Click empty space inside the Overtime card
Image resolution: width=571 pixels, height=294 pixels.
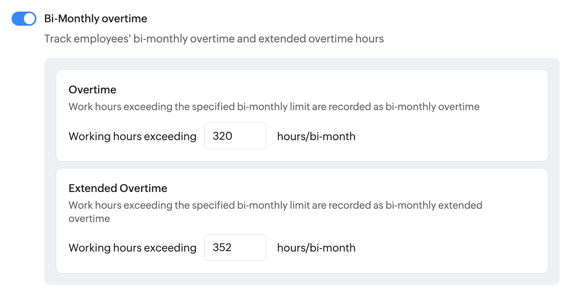[450, 137]
